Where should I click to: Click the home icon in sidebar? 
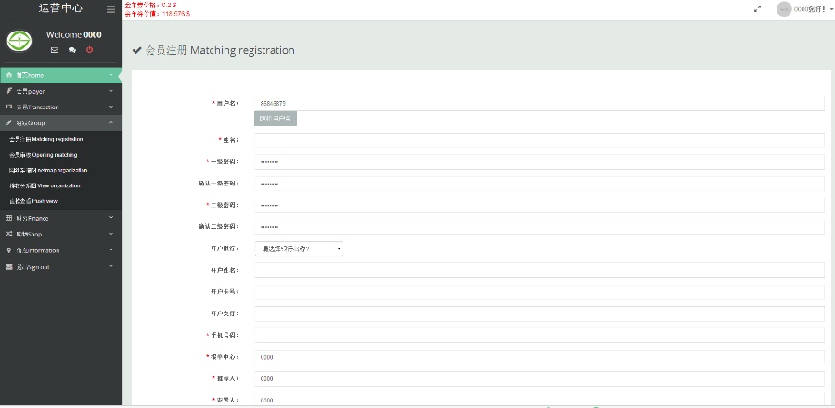tap(9, 75)
